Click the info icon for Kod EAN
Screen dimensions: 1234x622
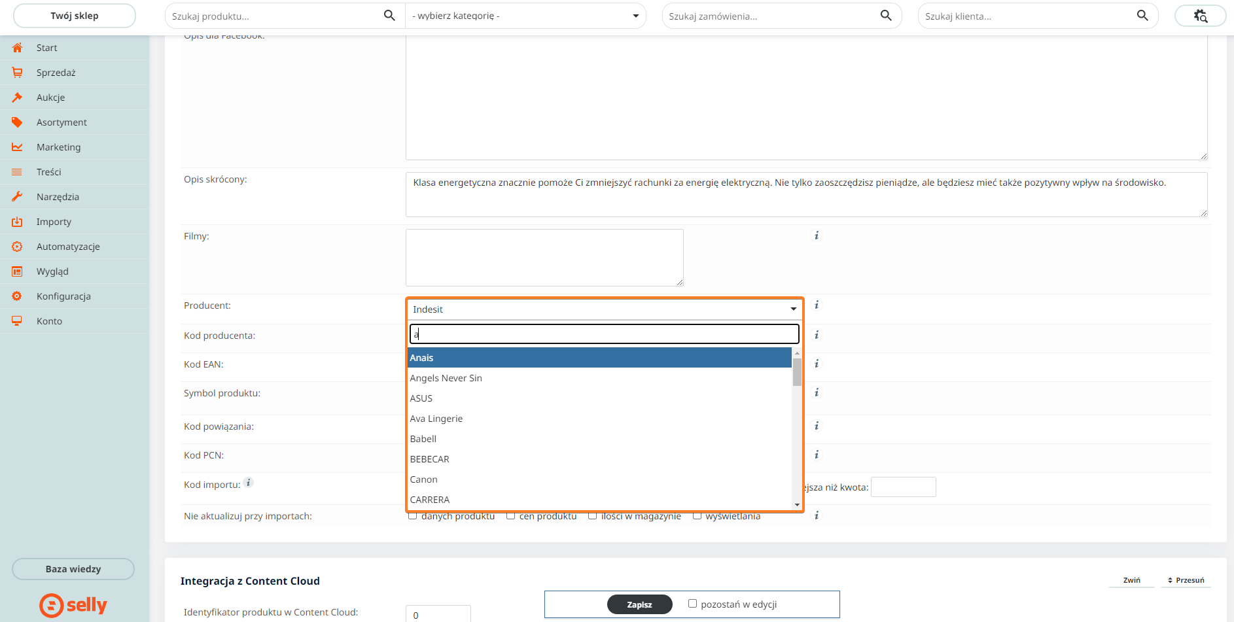(817, 364)
